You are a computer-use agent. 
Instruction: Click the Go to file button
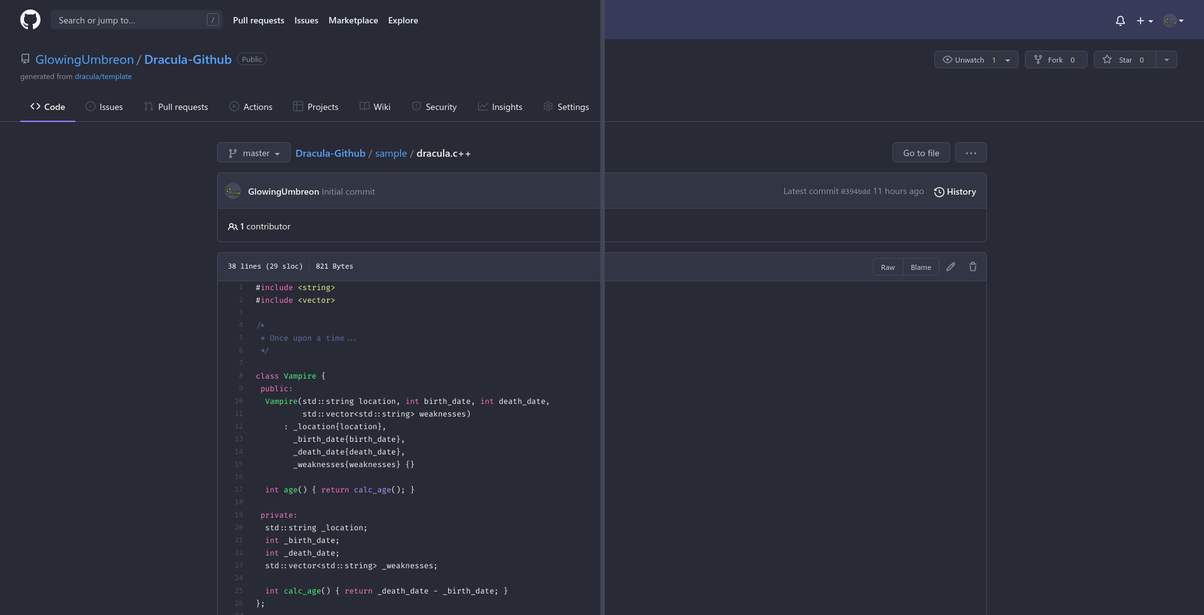click(x=920, y=152)
